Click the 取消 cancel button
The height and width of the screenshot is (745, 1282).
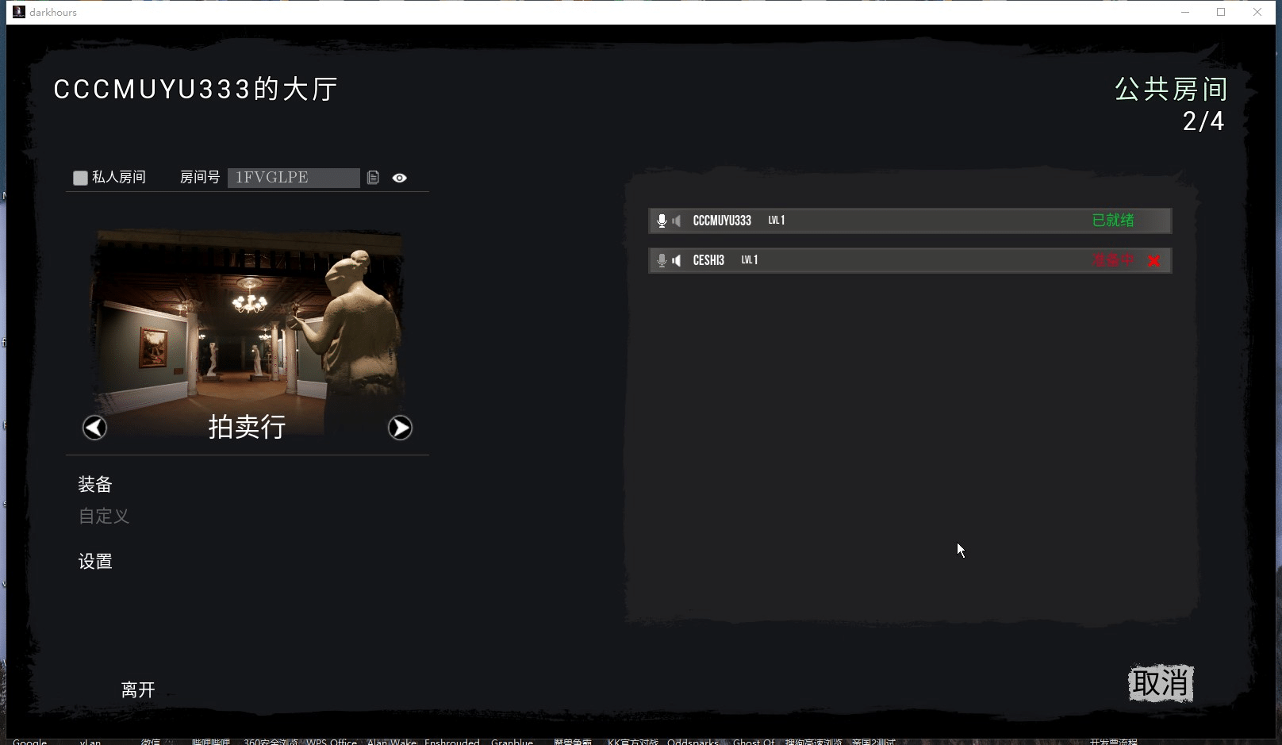click(1161, 683)
